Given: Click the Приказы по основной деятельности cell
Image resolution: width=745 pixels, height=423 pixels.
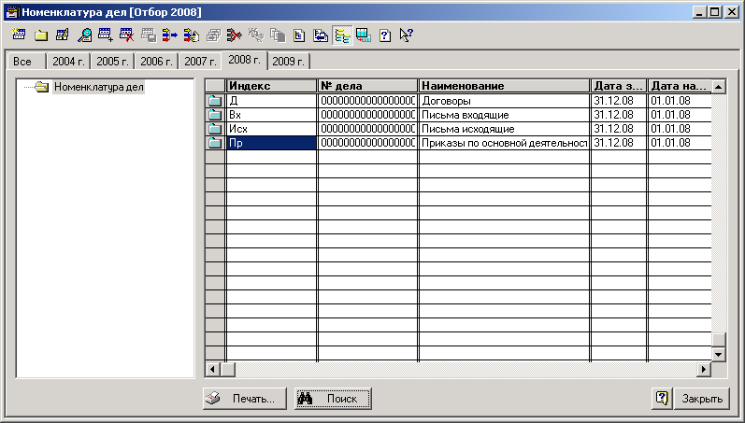Looking at the screenshot, I should coord(504,143).
